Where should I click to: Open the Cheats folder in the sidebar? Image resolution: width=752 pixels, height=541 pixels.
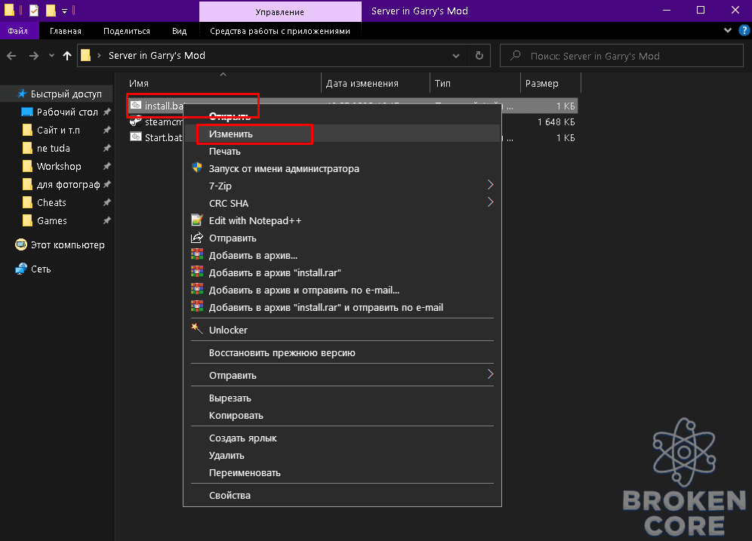point(51,203)
